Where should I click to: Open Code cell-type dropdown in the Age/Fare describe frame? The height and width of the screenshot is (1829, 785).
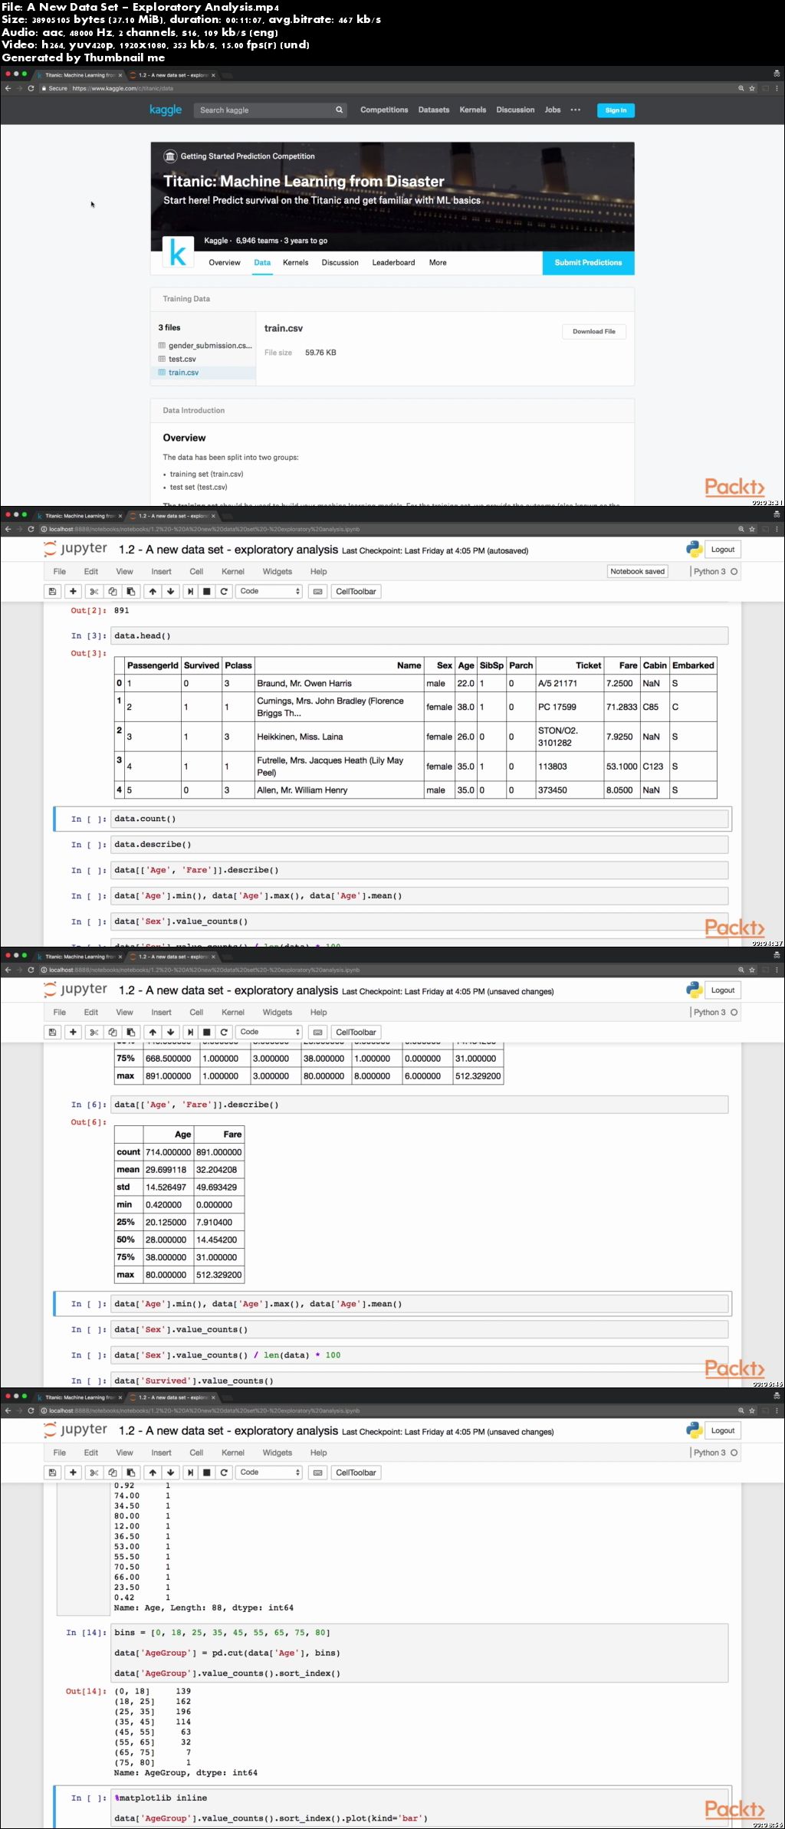[x=269, y=1032]
